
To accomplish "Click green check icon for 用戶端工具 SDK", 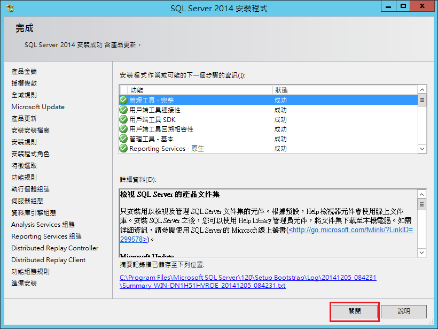I will pyautogui.click(x=123, y=119).
